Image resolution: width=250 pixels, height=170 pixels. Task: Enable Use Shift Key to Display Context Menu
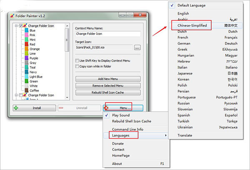click(77, 60)
